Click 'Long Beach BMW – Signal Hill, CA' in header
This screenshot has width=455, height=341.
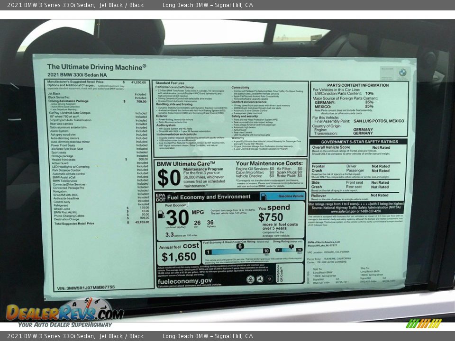(208, 5)
